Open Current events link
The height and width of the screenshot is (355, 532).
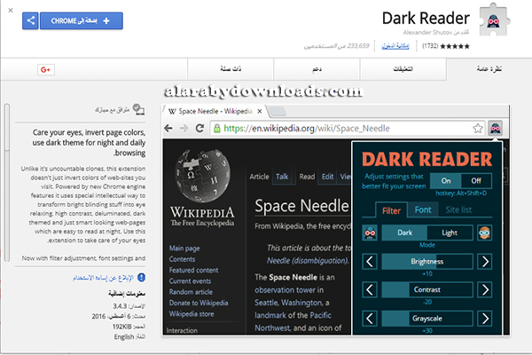point(190,281)
